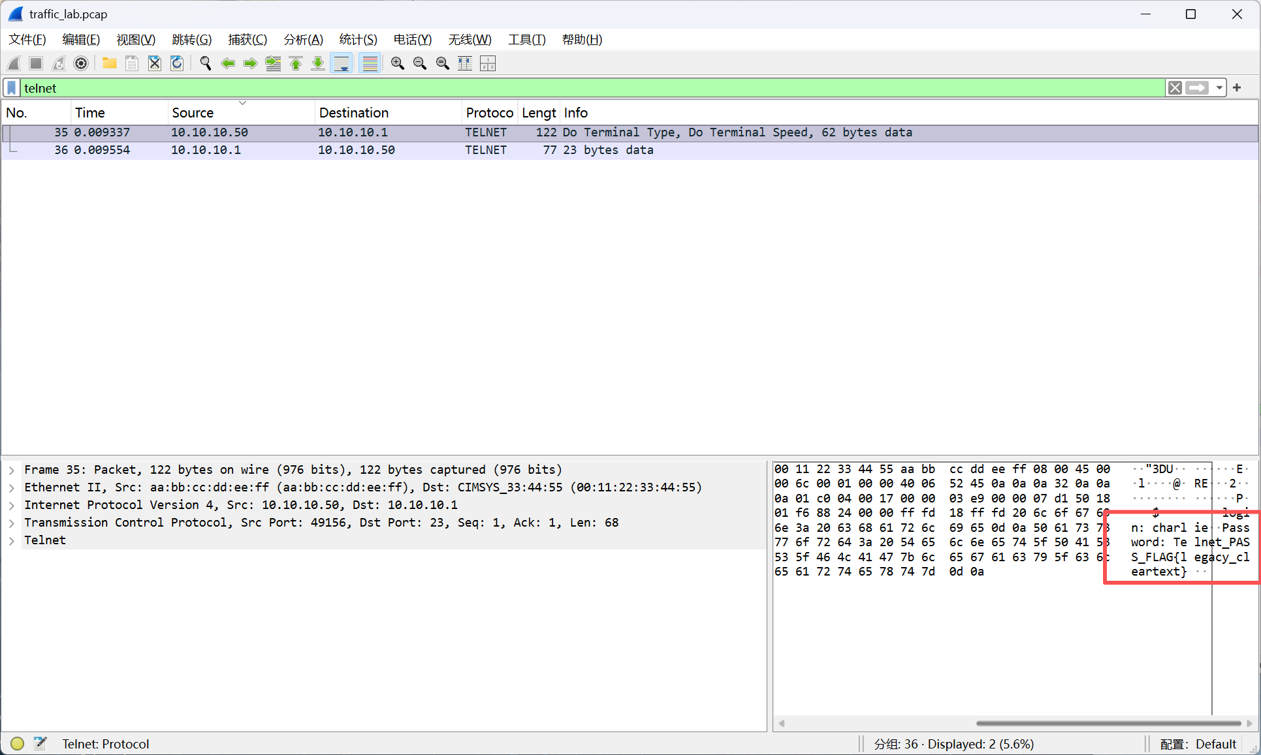Open capture file properties icon
This screenshot has height=755, width=1261.
40,743
